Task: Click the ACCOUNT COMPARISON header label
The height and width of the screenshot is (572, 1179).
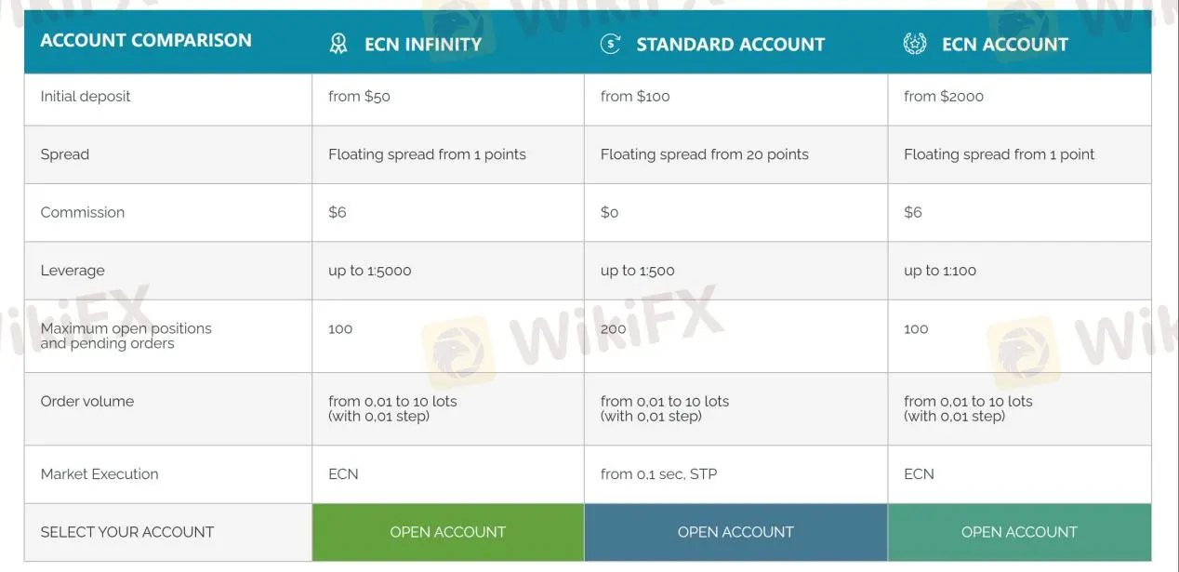Action: pos(146,40)
